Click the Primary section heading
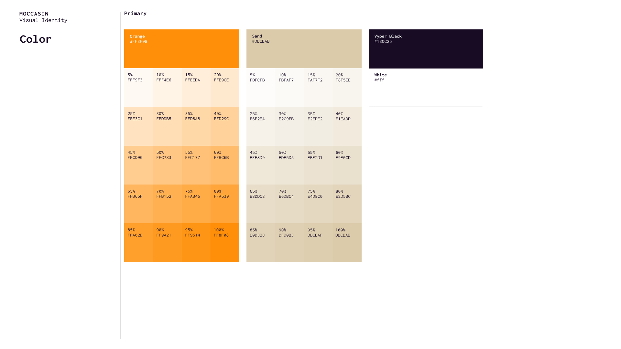The height and width of the screenshot is (349, 621). pos(135,13)
